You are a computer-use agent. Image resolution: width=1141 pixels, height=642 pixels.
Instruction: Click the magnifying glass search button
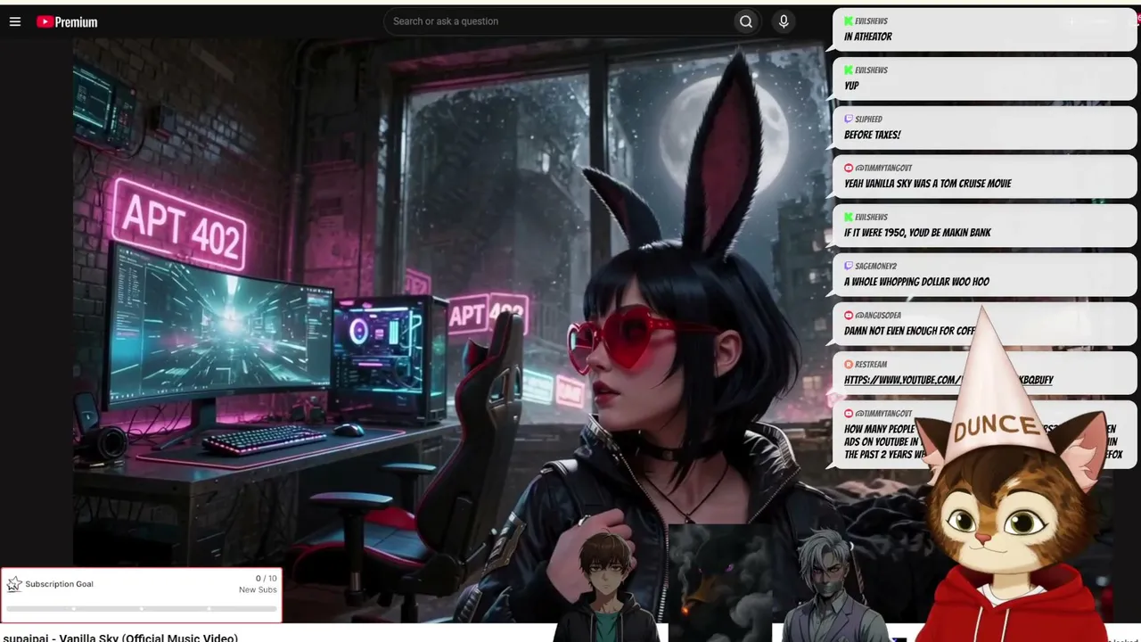[x=746, y=21]
